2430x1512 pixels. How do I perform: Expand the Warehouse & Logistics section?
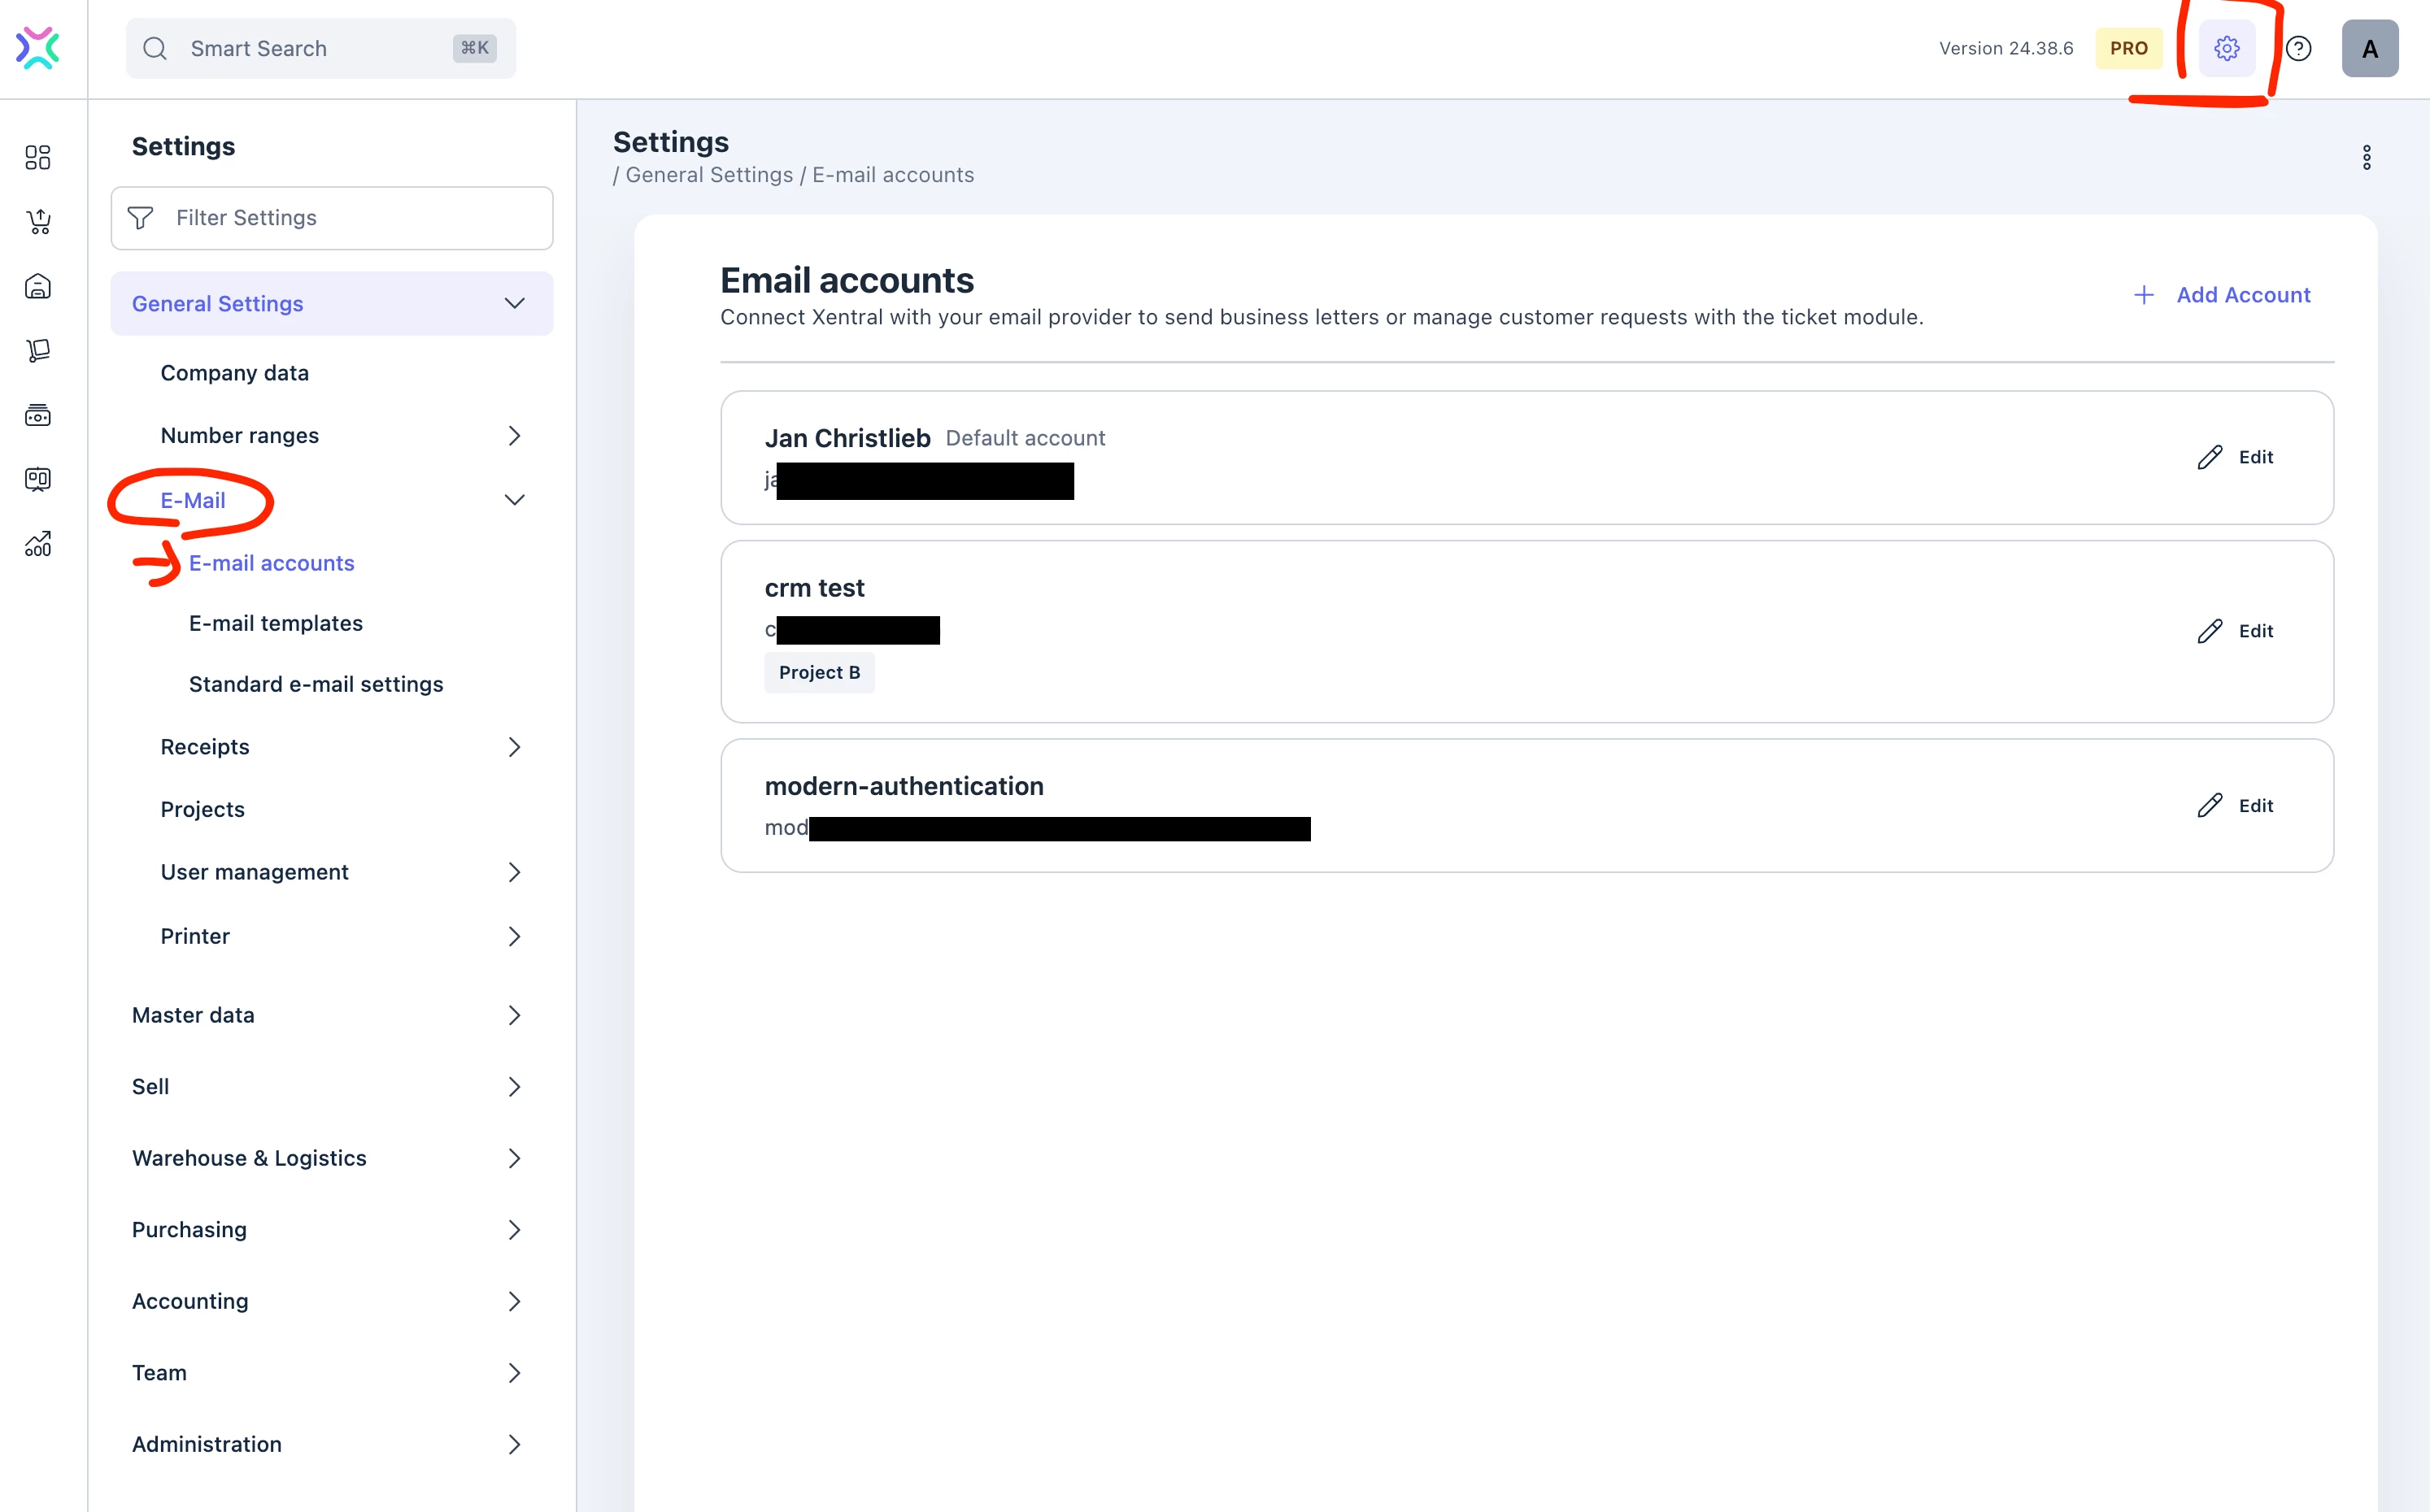pos(331,1158)
